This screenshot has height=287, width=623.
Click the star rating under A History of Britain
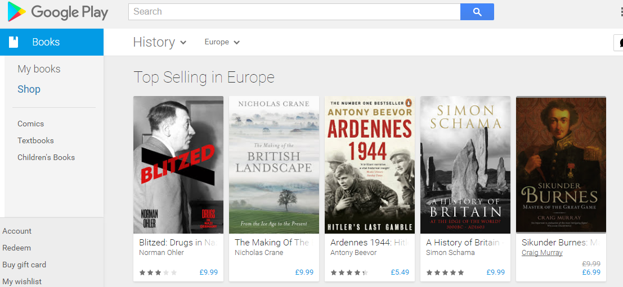click(x=445, y=272)
